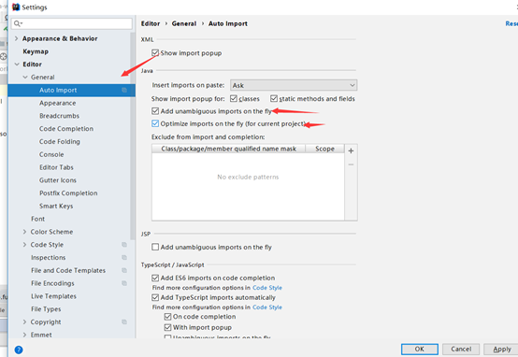The height and width of the screenshot is (357, 518).
Task: Open Console settings page
Action: click(x=51, y=154)
